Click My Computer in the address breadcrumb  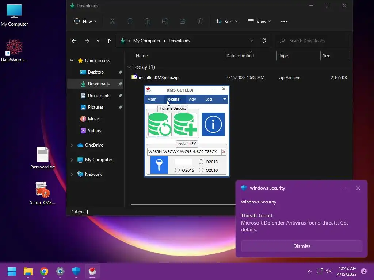147,41
